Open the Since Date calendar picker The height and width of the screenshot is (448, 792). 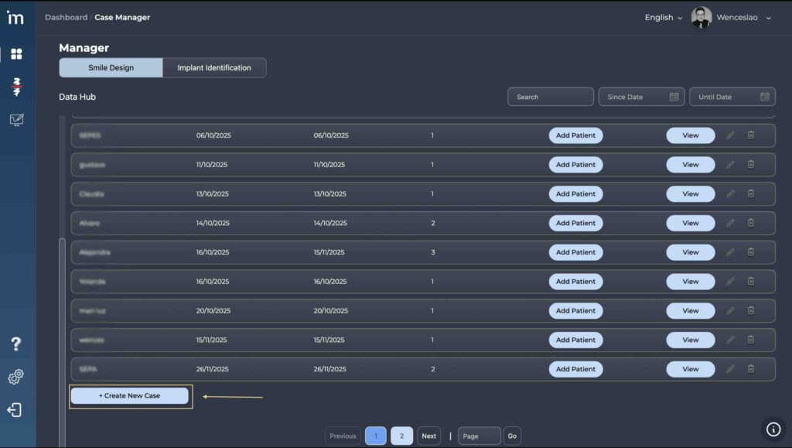pos(674,97)
